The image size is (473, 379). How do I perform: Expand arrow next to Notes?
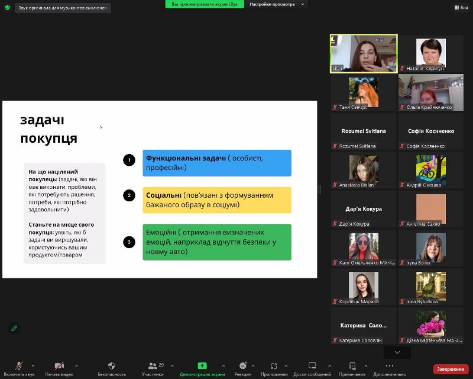pyautogui.click(x=365, y=366)
